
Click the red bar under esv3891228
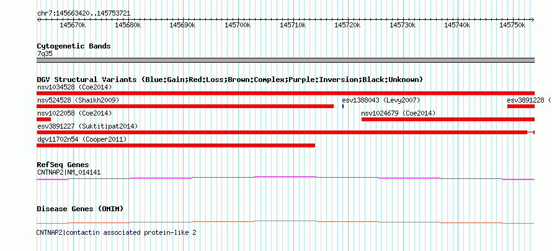tap(521, 106)
